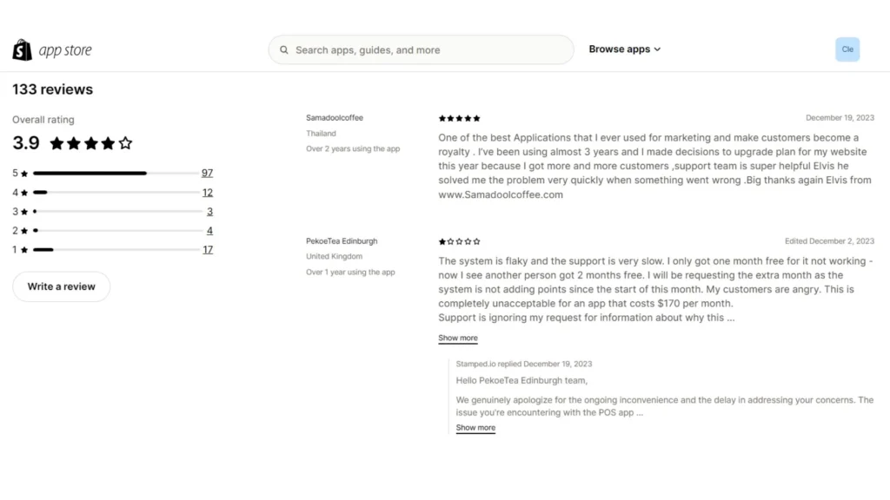Filter by 97 five-star reviews
Viewport: 890px width, 500px height.
(207, 174)
